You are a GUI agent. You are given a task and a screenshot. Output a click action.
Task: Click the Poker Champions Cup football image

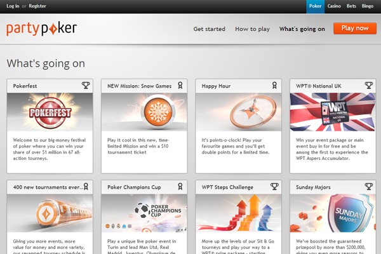tap(144, 213)
